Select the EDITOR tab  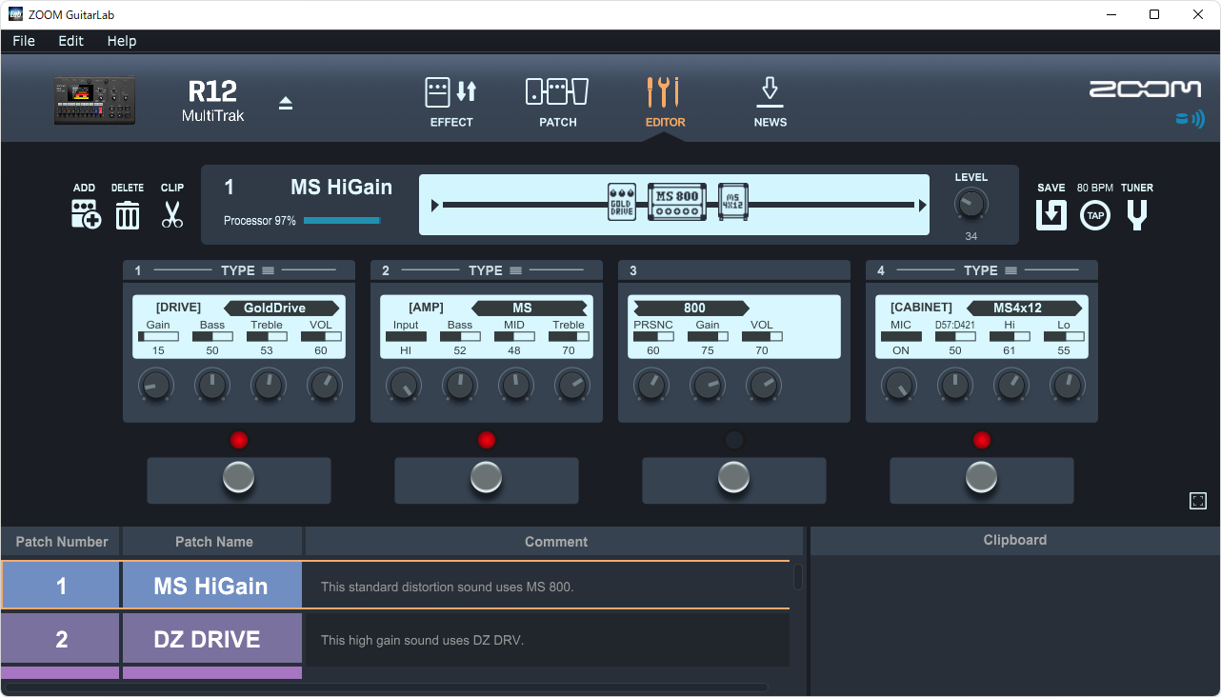[663, 102]
